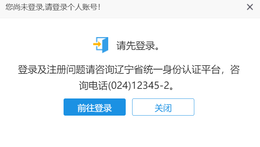Open the login page with 前往登录
The height and width of the screenshot is (147, 260).
95,107
